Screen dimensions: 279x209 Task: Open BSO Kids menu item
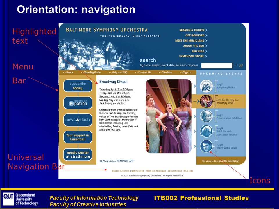point(198,51)
